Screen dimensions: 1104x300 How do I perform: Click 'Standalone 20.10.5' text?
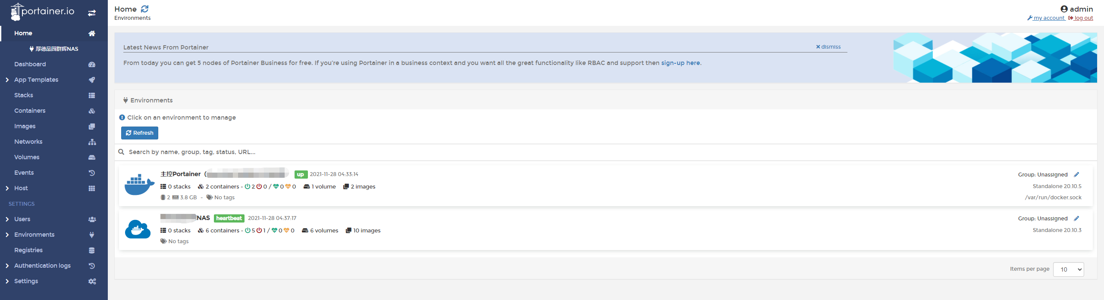click(x=1057, y=186)
